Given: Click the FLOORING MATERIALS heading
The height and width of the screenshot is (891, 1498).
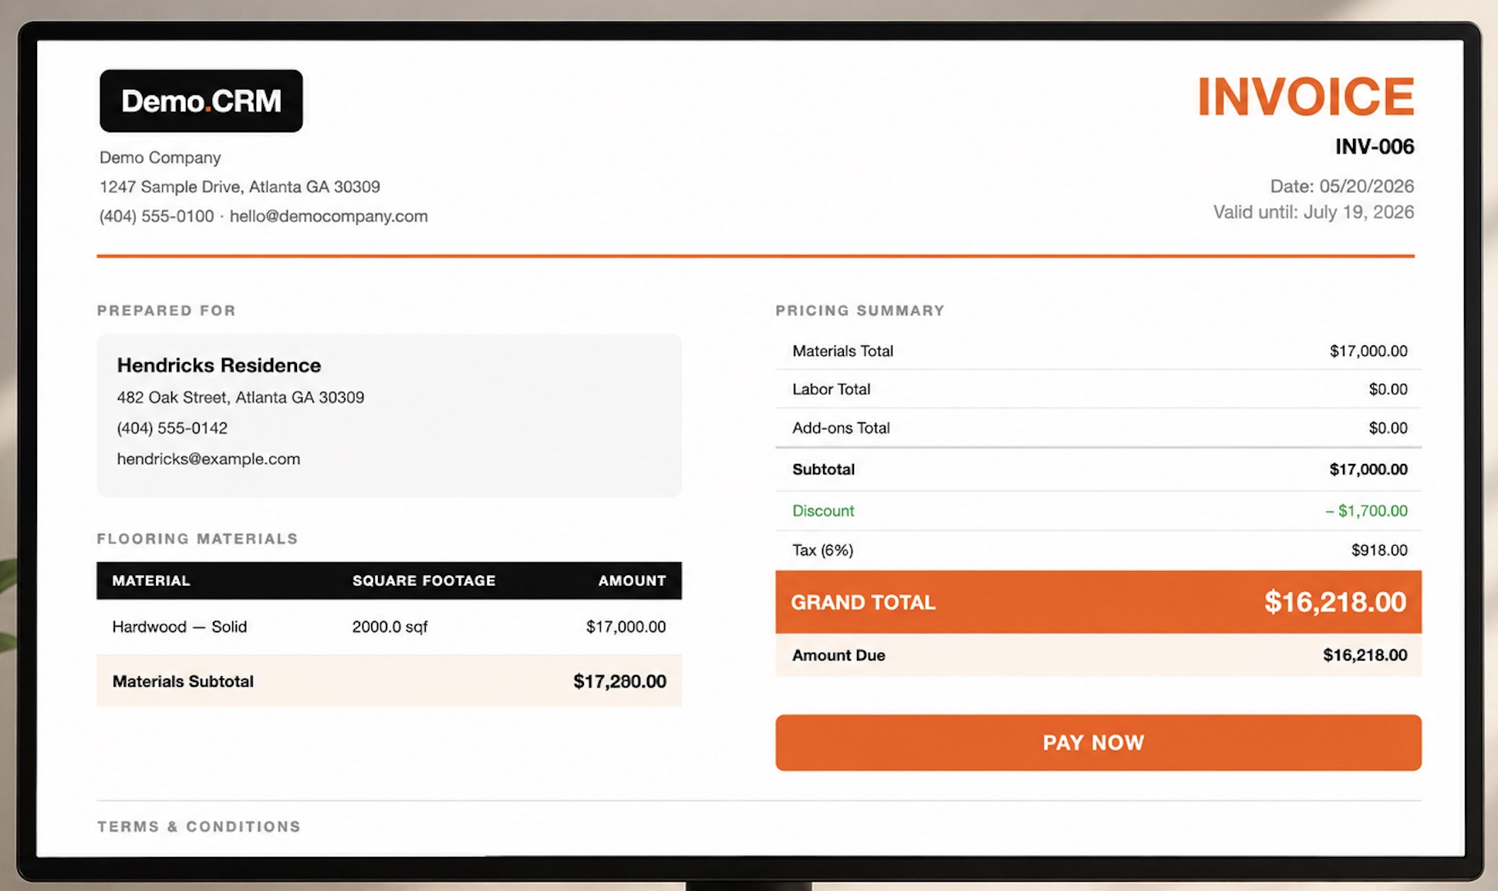Looking at the screenshot, I should coord(197,539).
